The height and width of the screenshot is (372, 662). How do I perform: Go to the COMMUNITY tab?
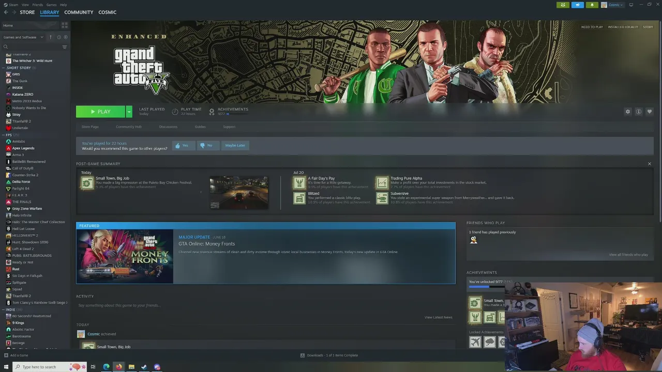[79, 12]
